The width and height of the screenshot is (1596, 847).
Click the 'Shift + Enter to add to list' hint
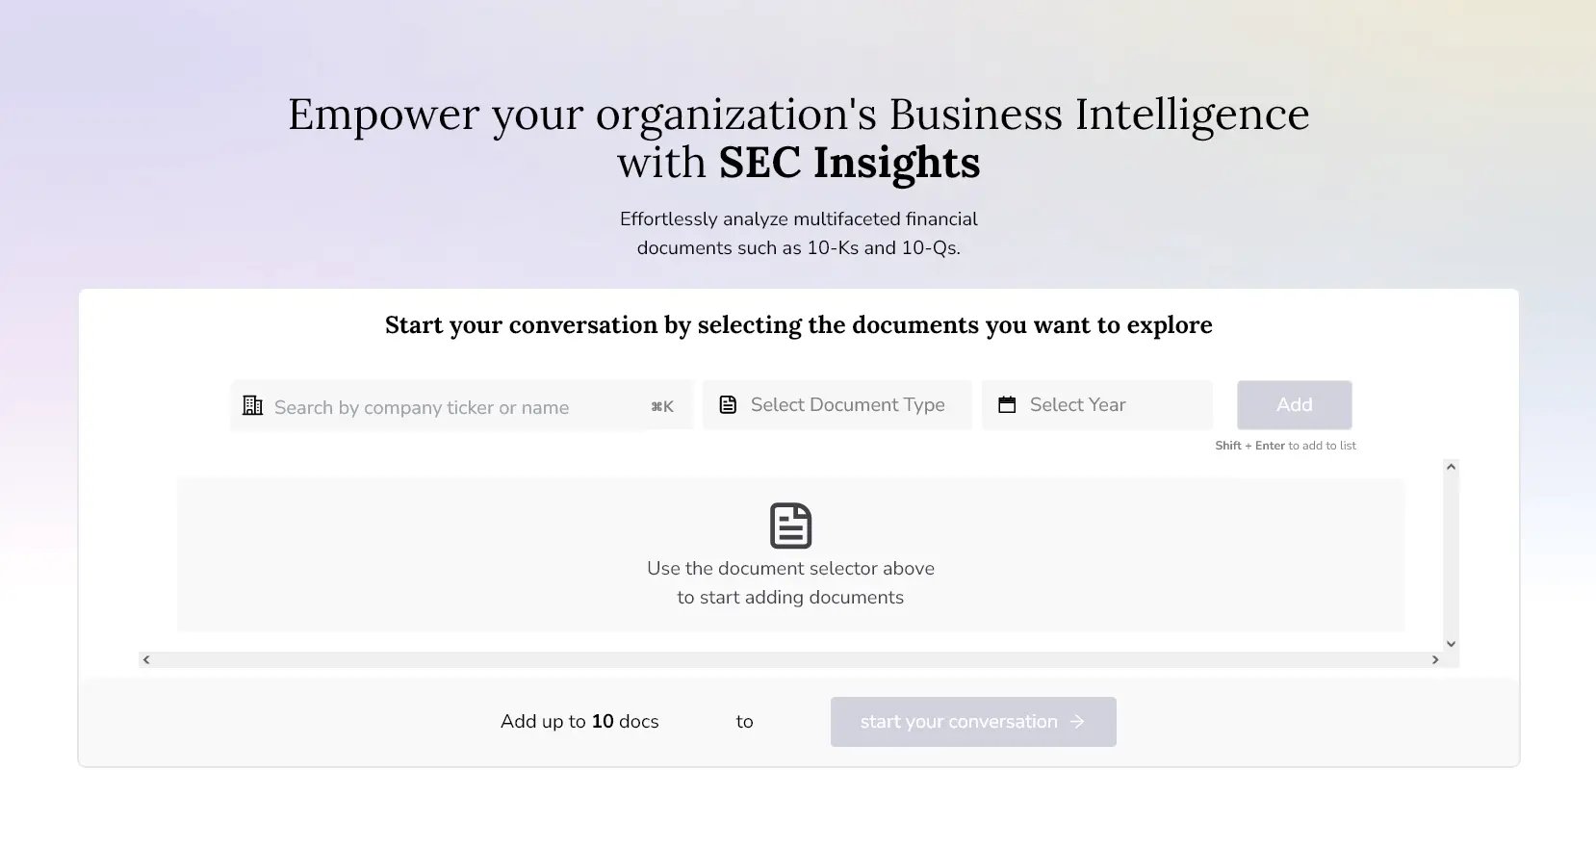(1285, 446)
